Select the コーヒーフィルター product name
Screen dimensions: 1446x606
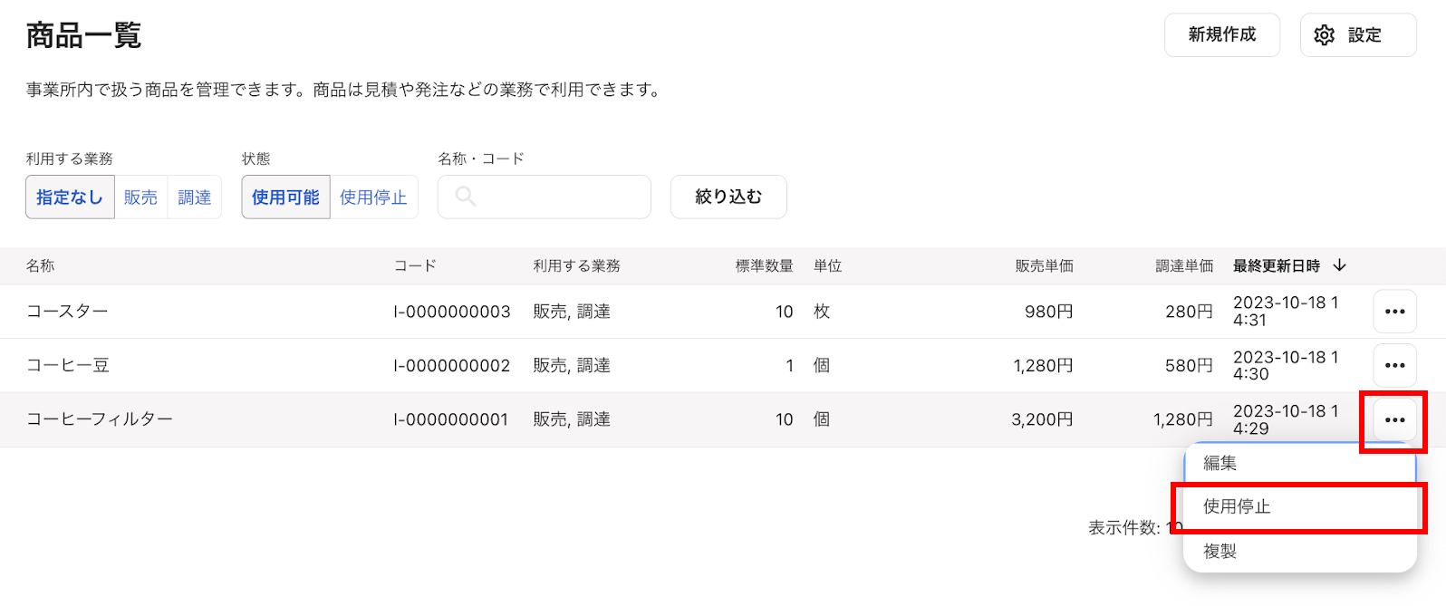[x=100, y=419]
